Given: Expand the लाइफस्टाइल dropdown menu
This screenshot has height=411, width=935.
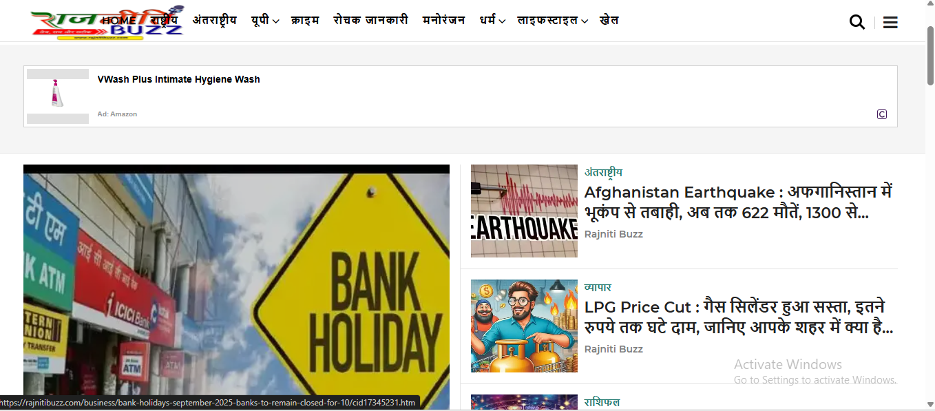Looking at the screenshot, I should (552, 21).
